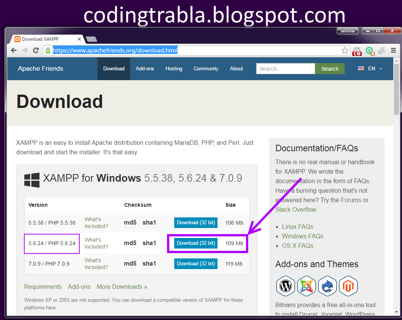Image resolution: width=402 pixels, height=320 pixels.
Task: Open the More Downloads link
Action: click(122, 287)
